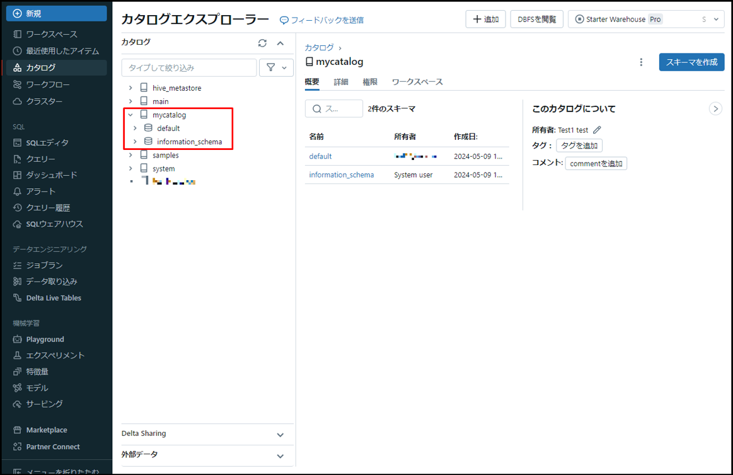Click the 特徴量 icon
Viewport: 733px width, 475px height.
(x=17, y=372)
